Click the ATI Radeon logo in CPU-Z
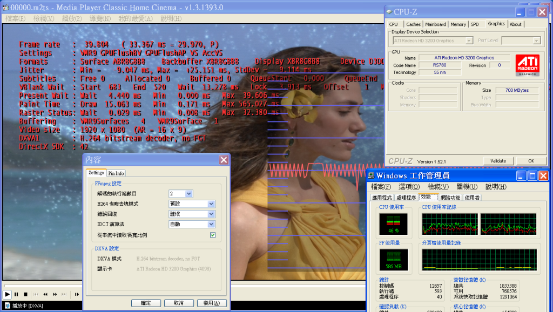 pos(527,65)
